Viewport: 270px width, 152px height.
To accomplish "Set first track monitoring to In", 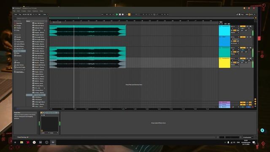I will point(232,30).
